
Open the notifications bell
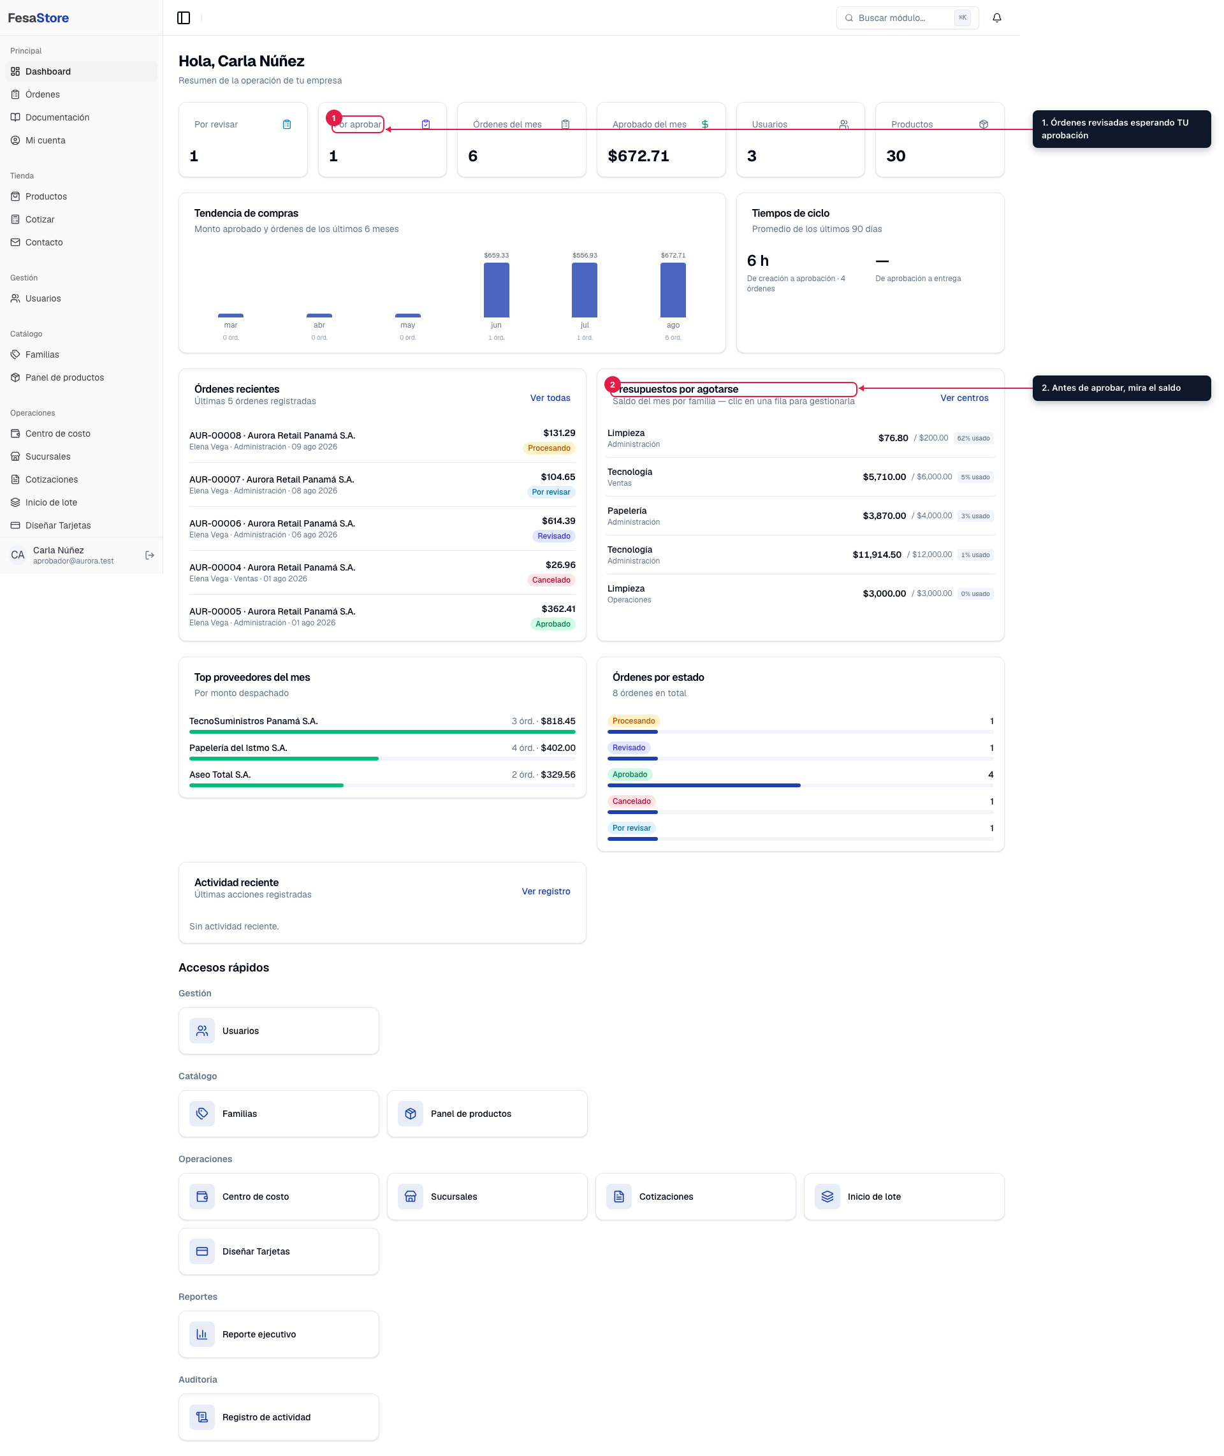[996, 18]
